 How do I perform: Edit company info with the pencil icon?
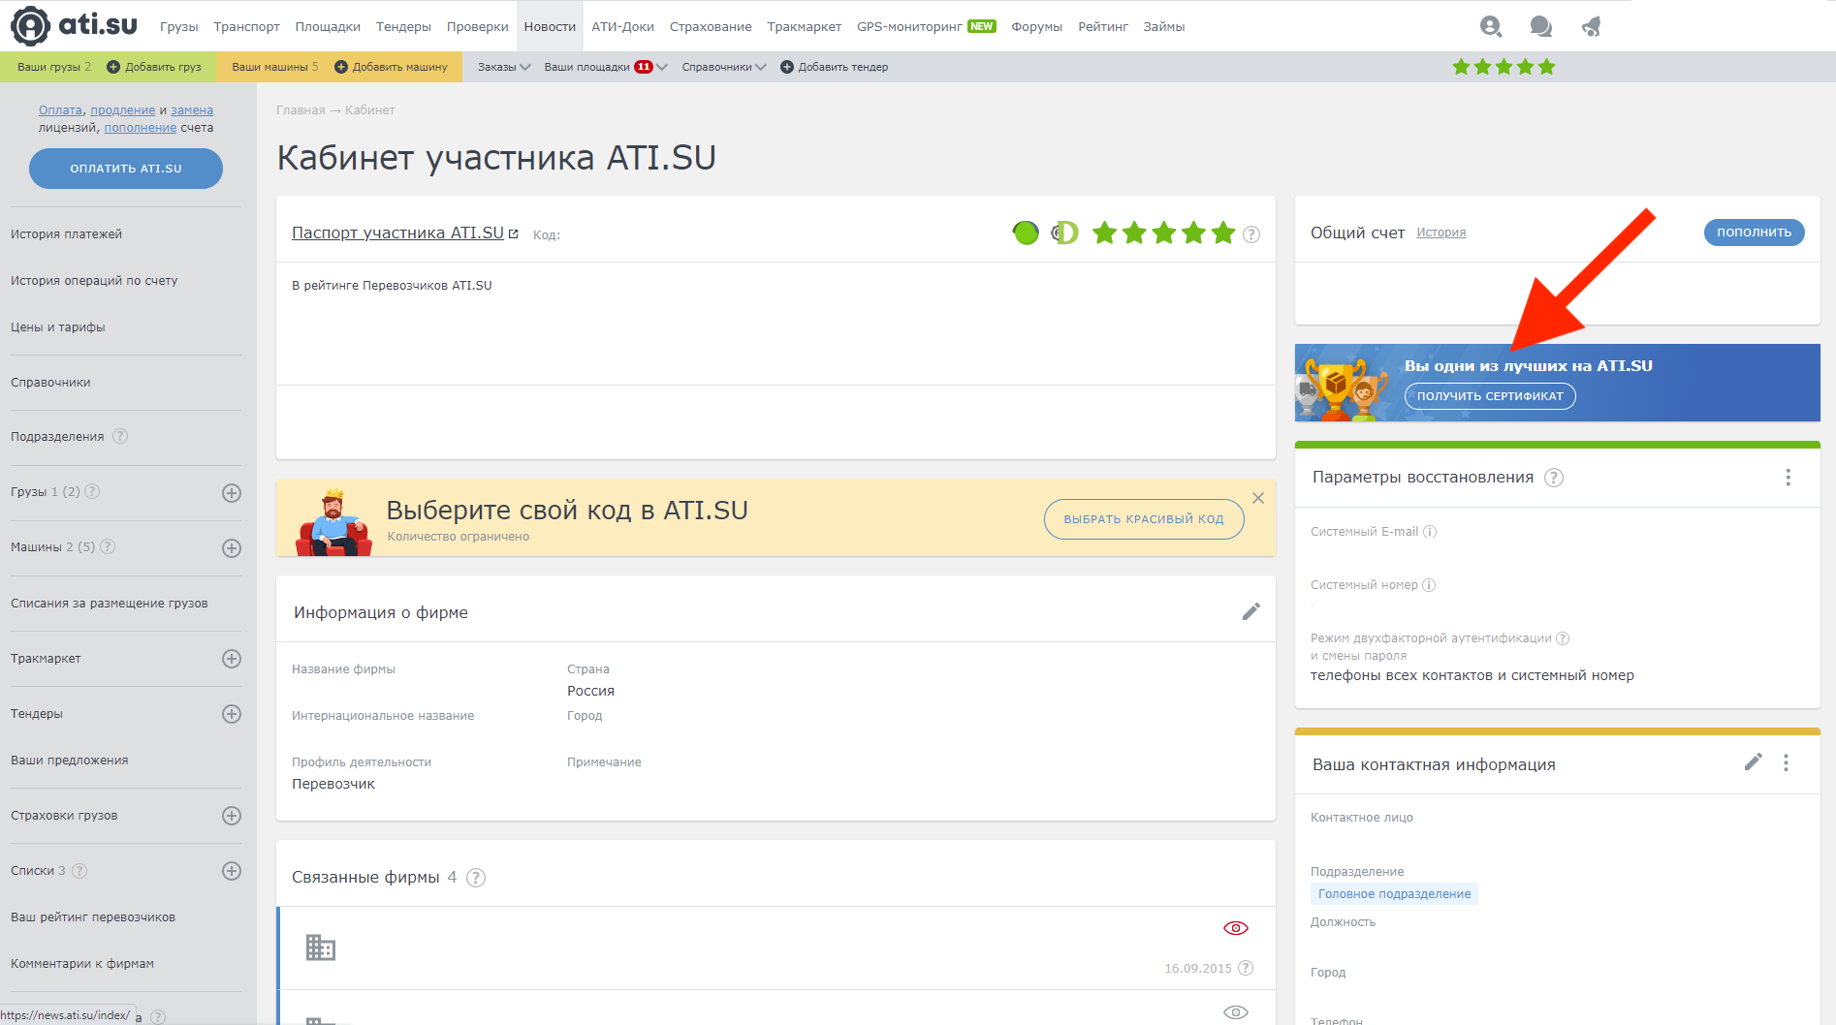(x=1251, y=611)
